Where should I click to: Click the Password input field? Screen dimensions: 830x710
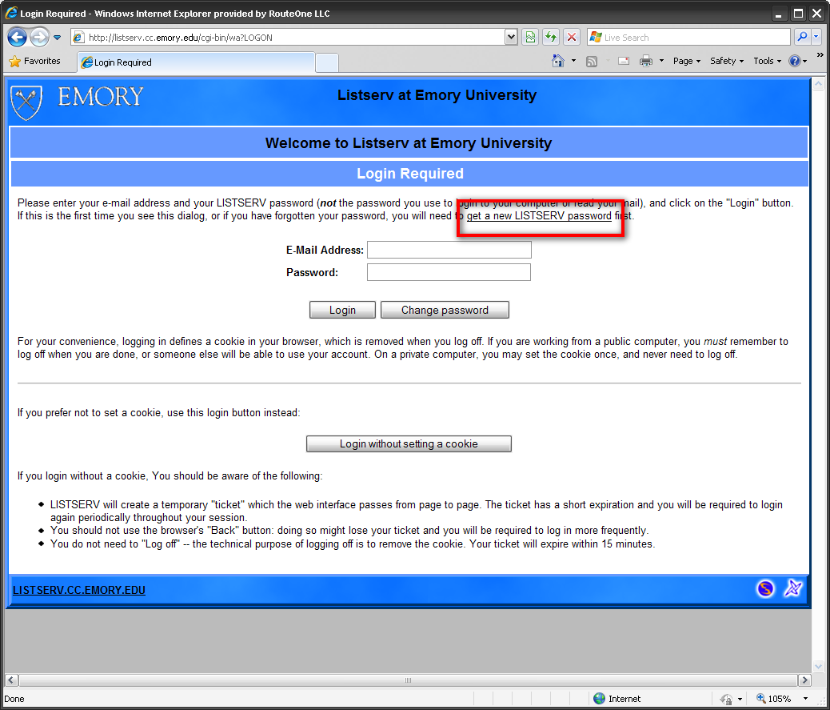tap(449, 272)
